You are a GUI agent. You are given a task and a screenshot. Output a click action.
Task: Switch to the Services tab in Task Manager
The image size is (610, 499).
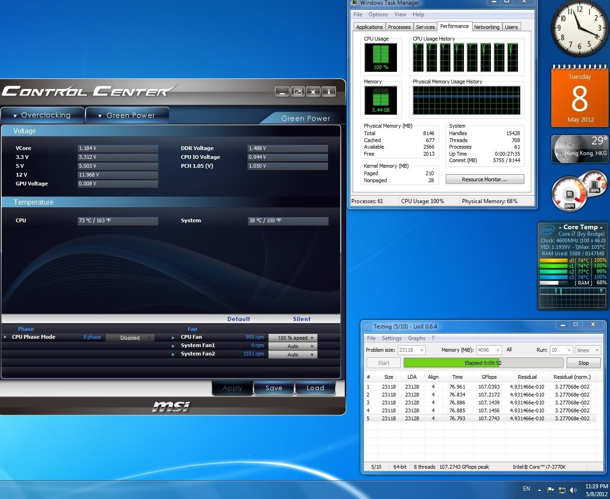pyautogui.click(x=425, y=27)
